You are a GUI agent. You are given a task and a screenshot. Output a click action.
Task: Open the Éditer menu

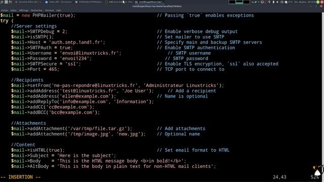[14, 10]
